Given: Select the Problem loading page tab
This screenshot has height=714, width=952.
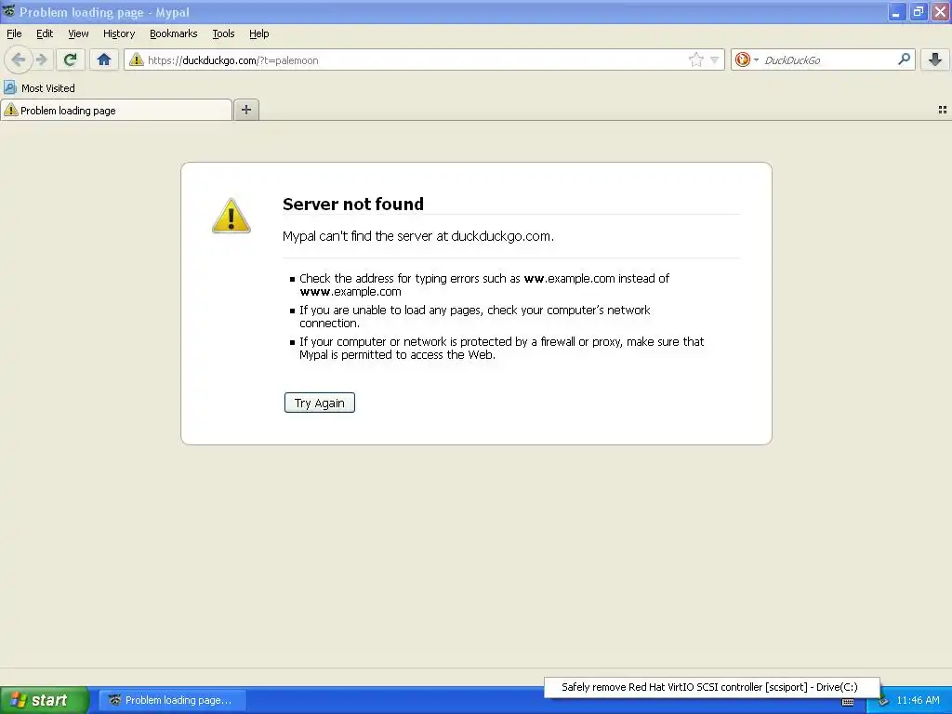Looking at the screenshot, I should coord(116,110).
